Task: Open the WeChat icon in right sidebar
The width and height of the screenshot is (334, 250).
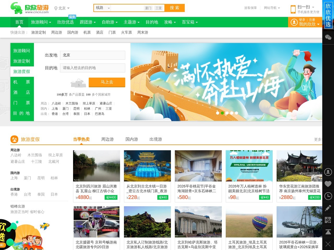Action: 328,37
